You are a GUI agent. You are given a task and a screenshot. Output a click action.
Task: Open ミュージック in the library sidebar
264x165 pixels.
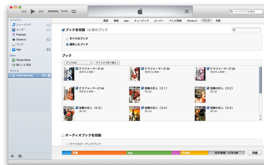23,24
